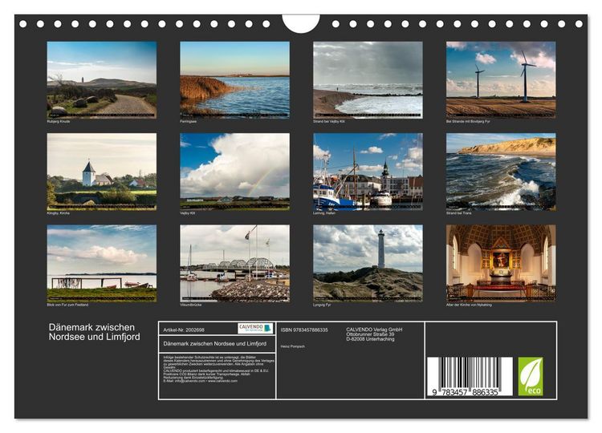Click the caption 'Blick von Fur zum Festland'
Image resolution: width=602 pixels, height=433 pixels.
coord(67,305)
